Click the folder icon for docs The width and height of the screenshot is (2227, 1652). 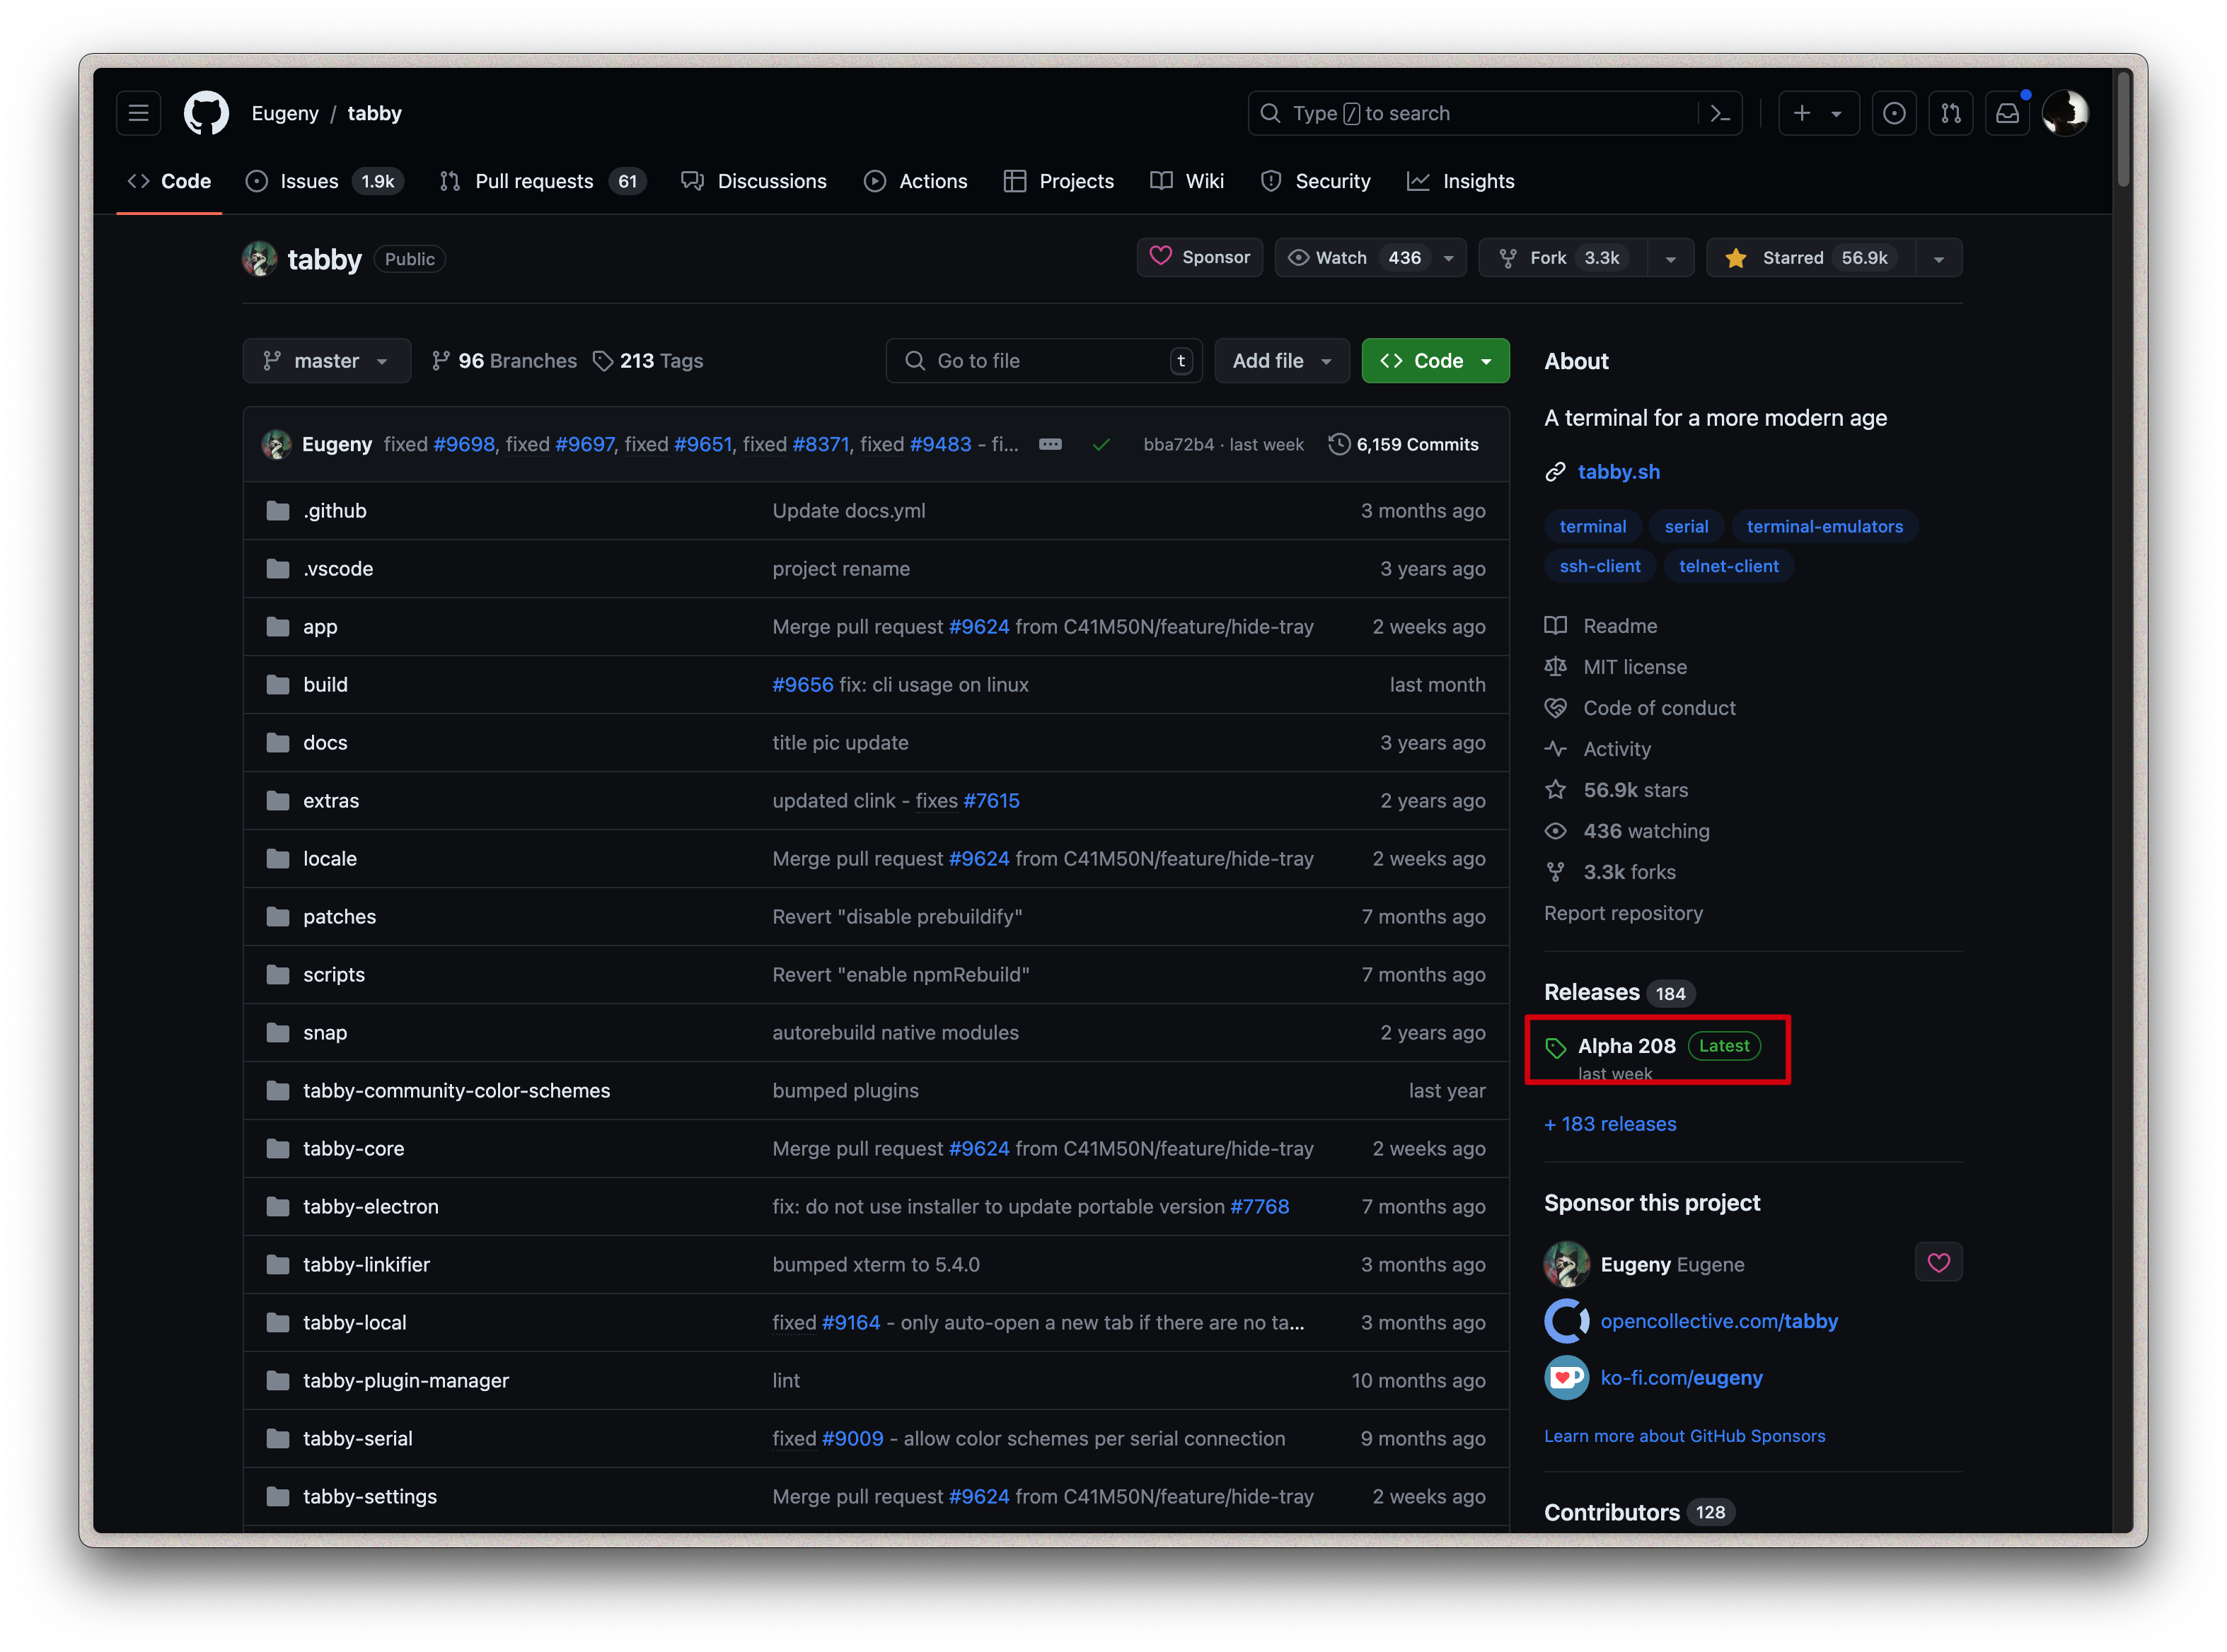277,742
